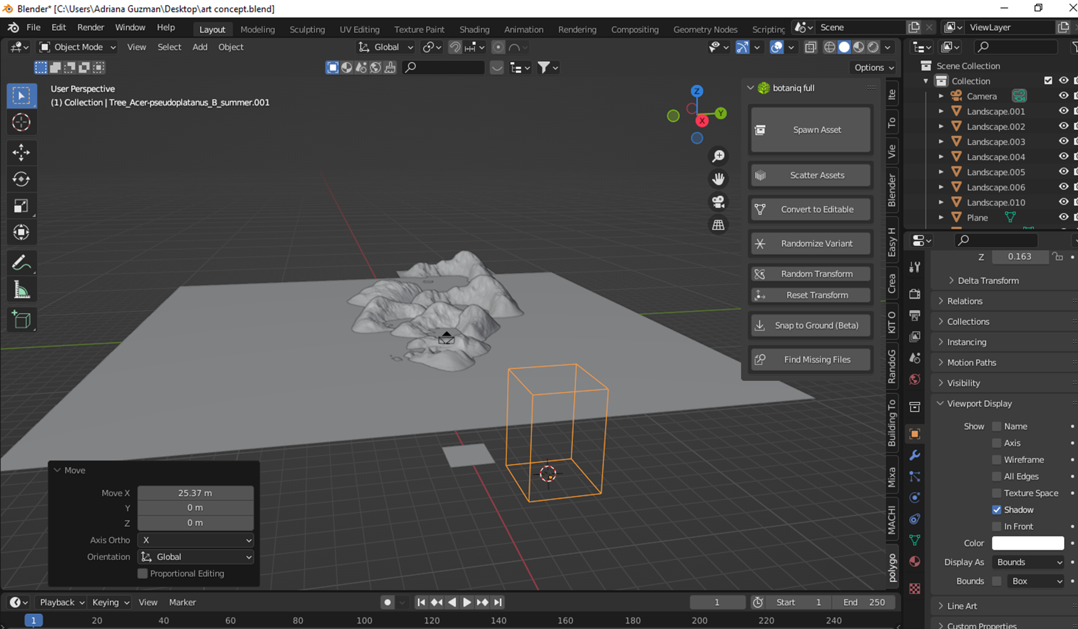Click the Spawn Asset button

810,129
